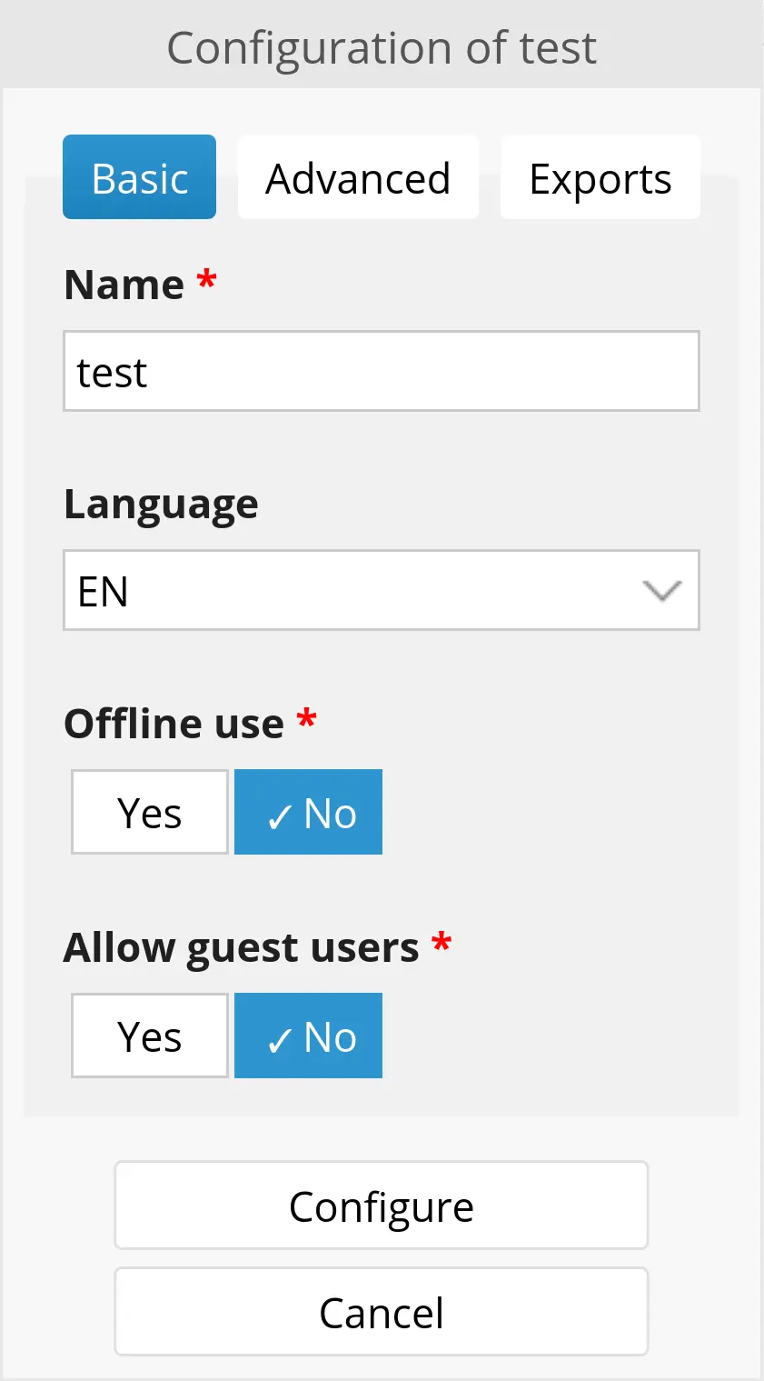Click the Allow guest users label

pos(241,947)
